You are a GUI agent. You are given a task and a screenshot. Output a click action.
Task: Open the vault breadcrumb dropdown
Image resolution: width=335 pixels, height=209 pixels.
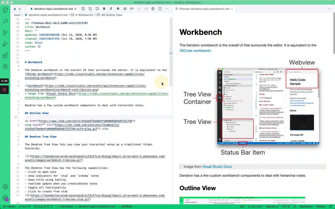(17, 15)
